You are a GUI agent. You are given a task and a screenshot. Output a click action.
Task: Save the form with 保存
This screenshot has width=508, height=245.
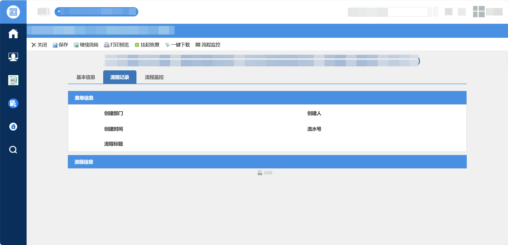(x=60, y=45)
